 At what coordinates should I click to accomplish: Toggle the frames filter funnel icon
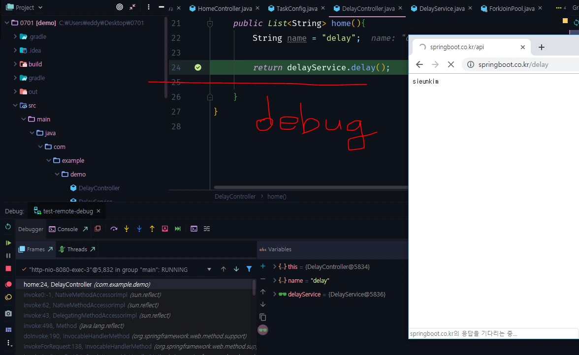coord(249,269)
